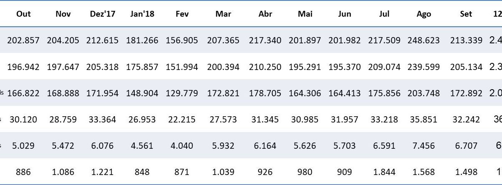Click the Set column header

pos(466,14)
